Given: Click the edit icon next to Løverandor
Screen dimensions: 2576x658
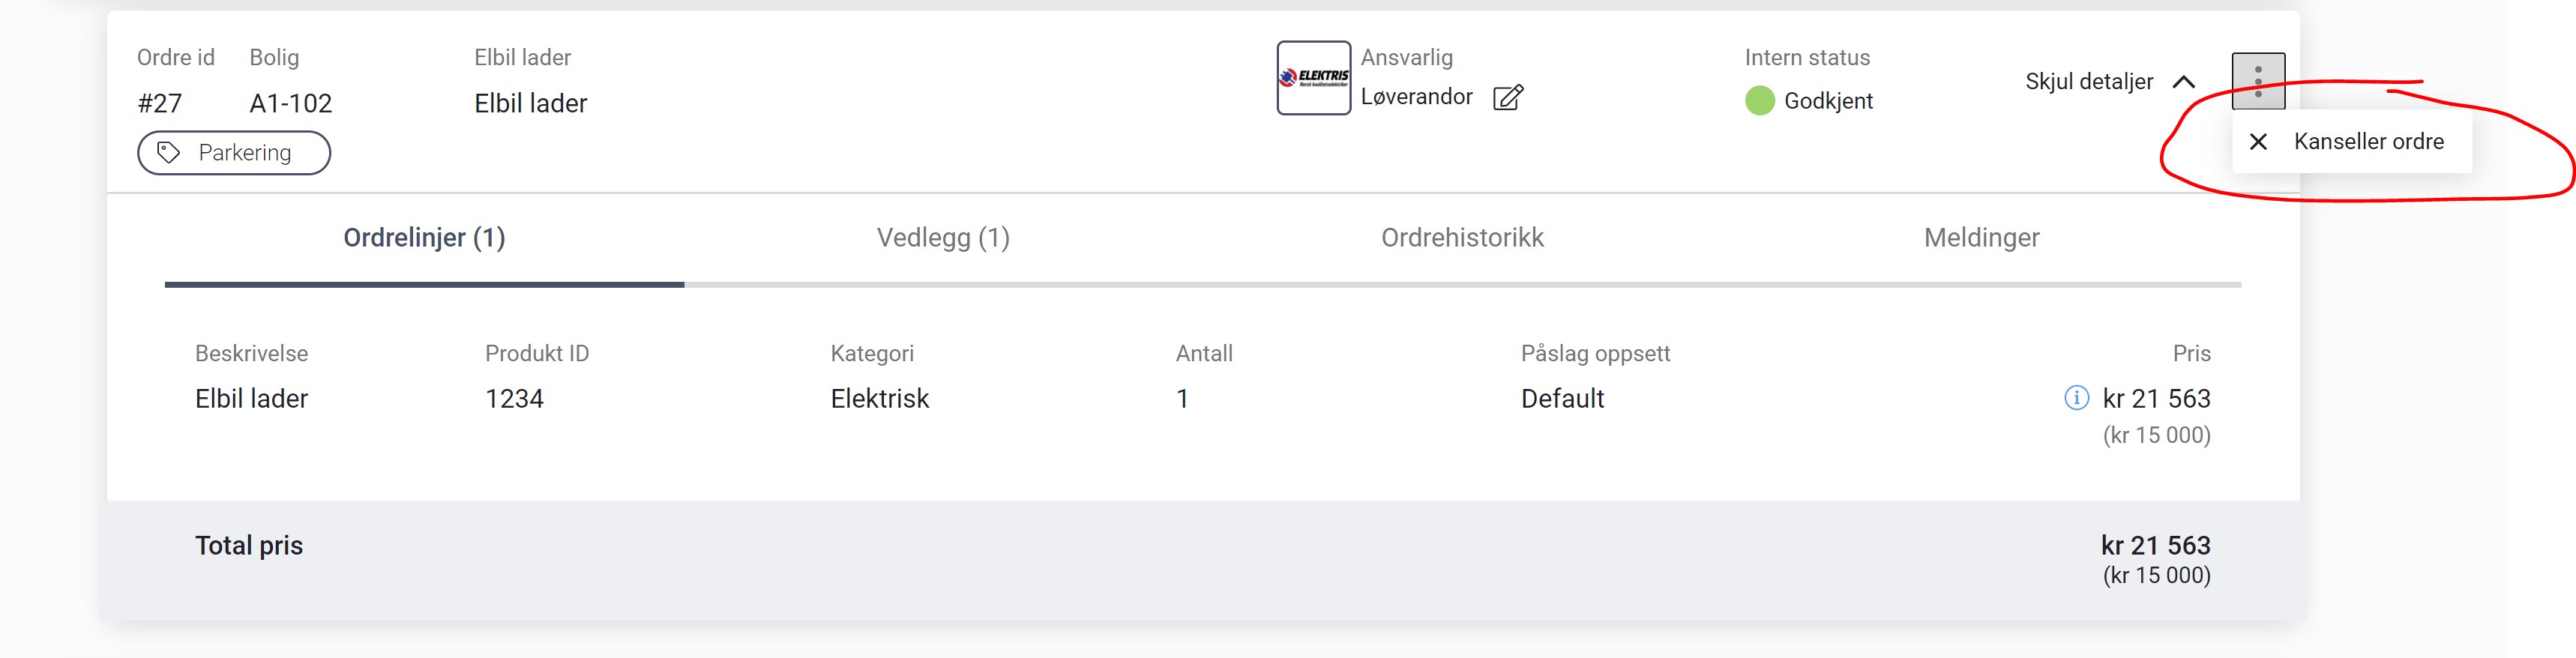Looking at the screenshot, I should click(1507, 97).
